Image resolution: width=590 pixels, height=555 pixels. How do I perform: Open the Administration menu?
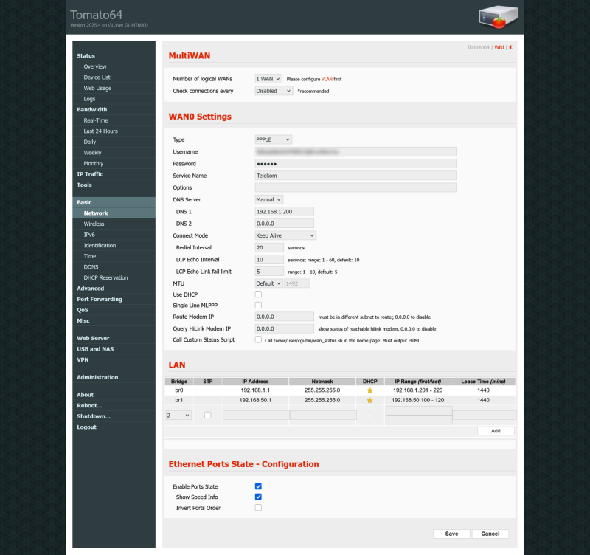click(97, 377)
